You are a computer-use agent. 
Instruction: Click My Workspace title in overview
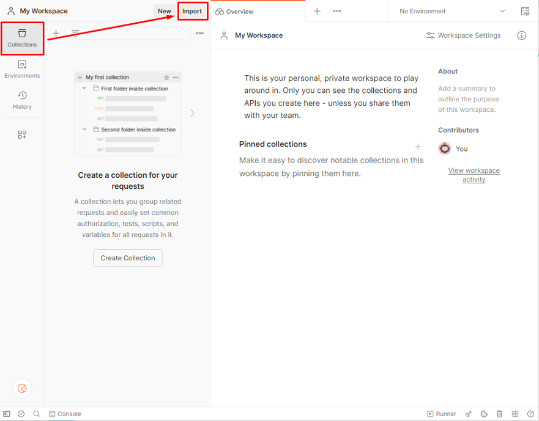click(259, 35)
